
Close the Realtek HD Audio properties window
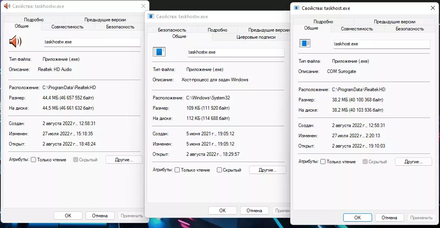[x=143, y=6]
